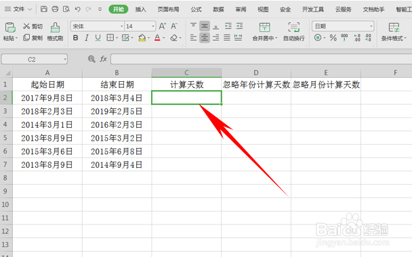Open the 开发工具 tab
Image resolution: width=412 pixels, height=257 pixels.
coord(313,9)
